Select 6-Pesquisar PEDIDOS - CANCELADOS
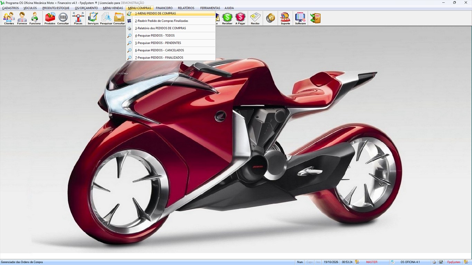 tap(171, 50)
